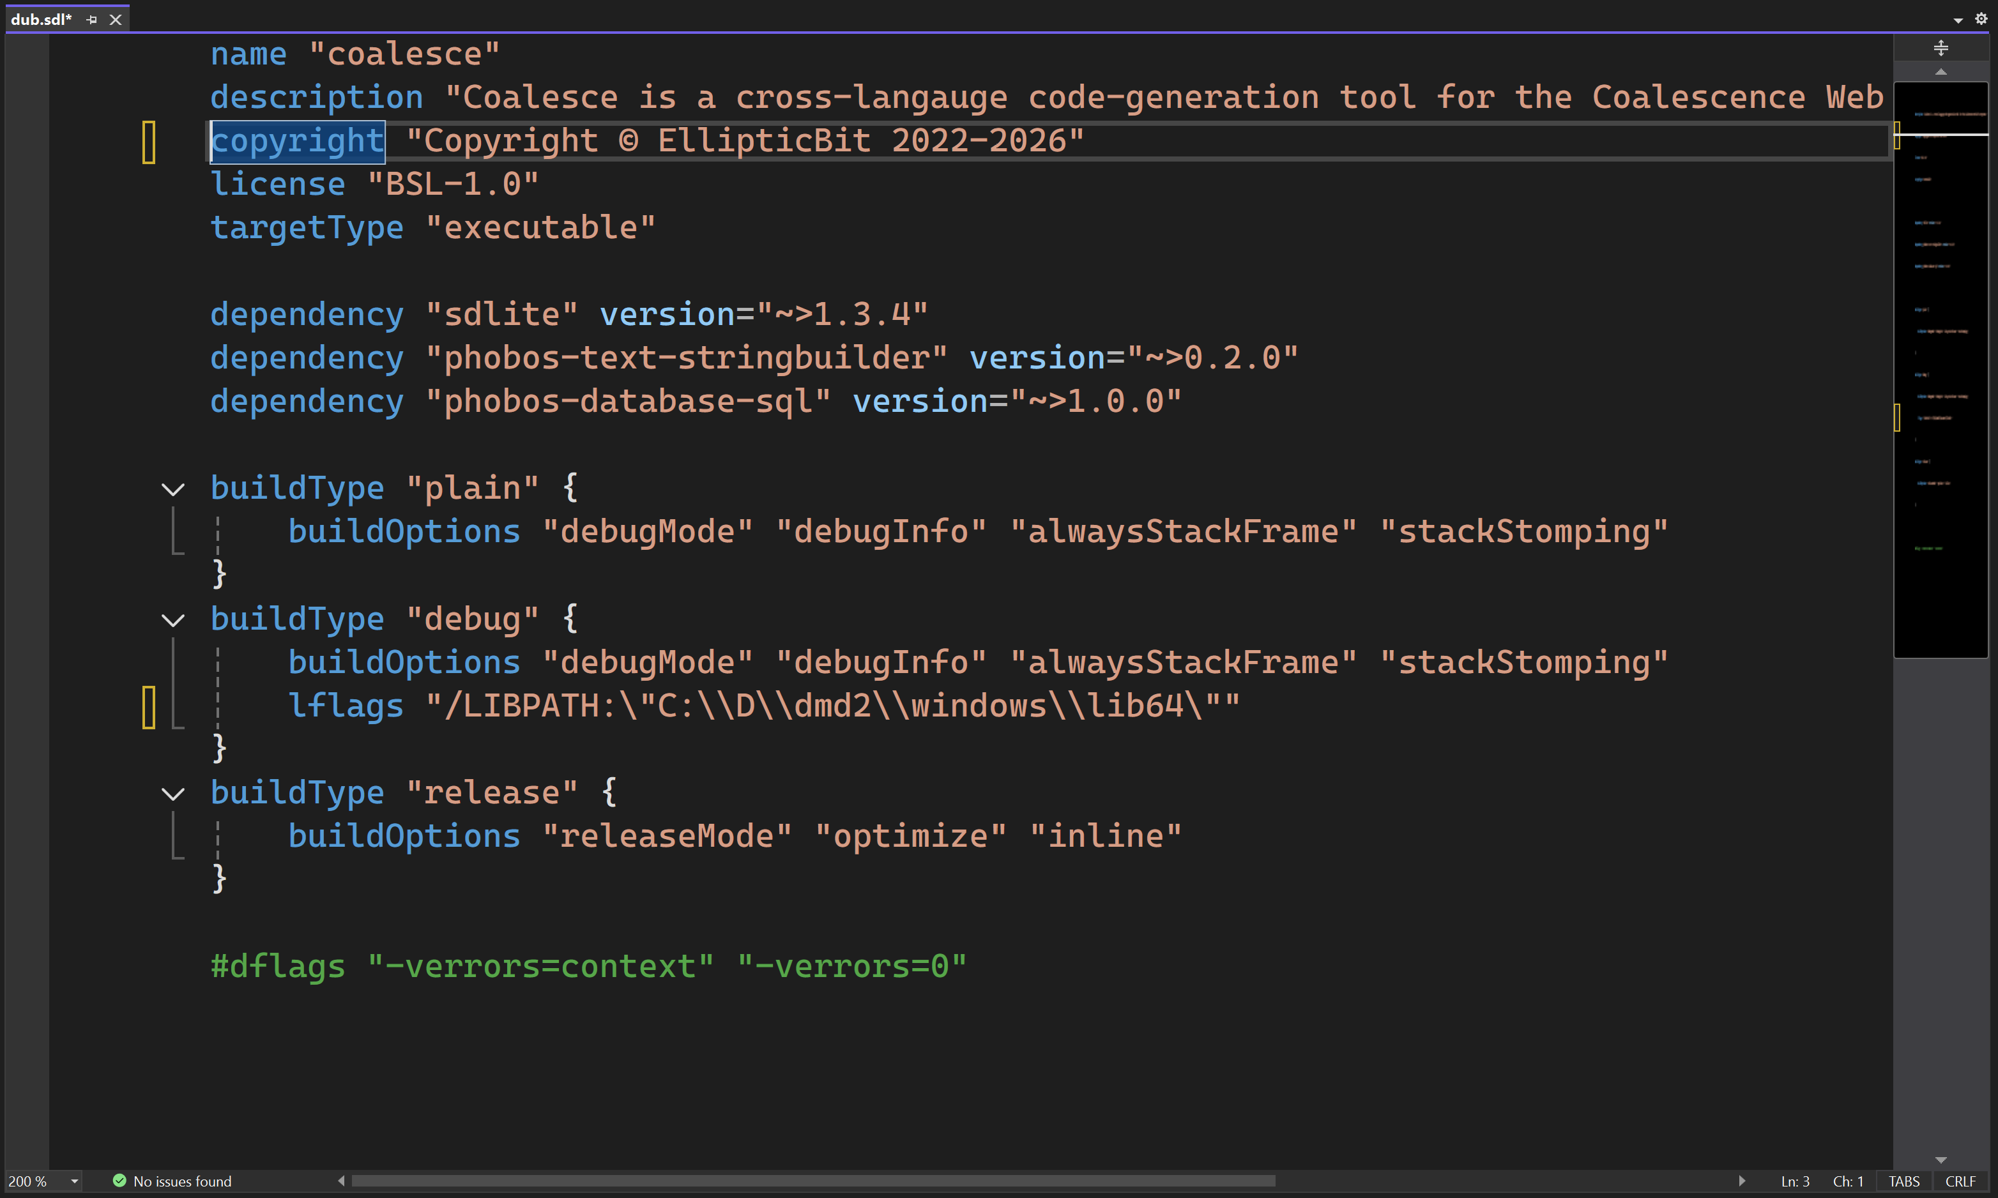Collapse the buildType "plain" block

[x=172, y=489]
